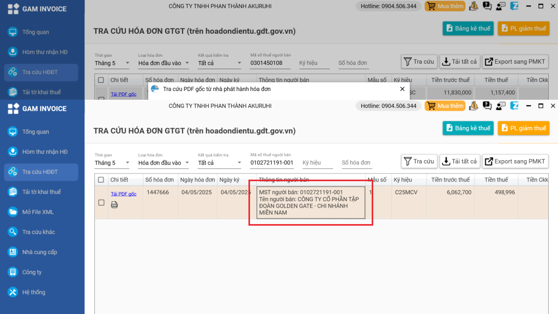Viewport: 558px width, 314px height.
Task: Open the Nhà cung cấp sidebar icon
Action: 13,252
